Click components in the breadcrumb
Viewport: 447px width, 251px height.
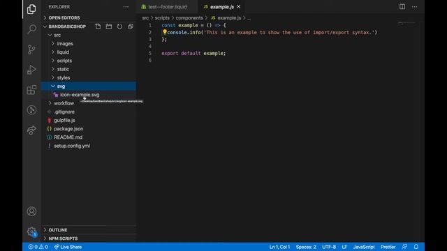189,18
